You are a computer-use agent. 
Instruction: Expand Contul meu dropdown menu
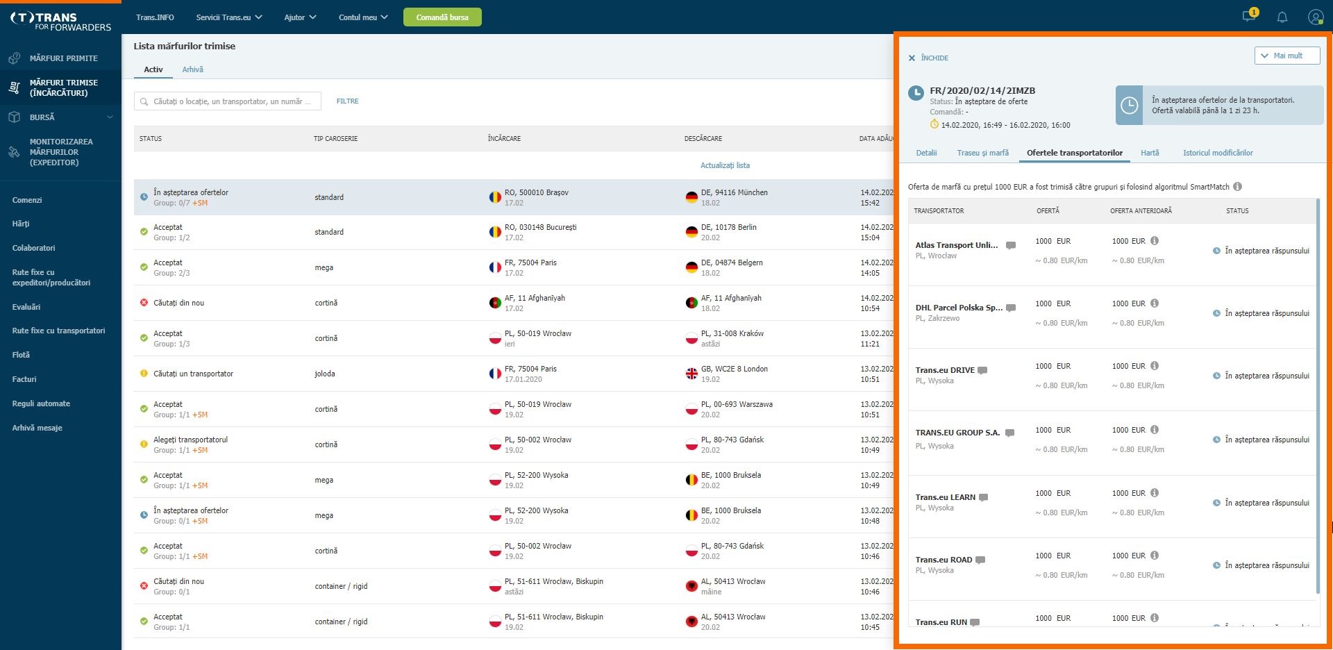coord(363,17)
